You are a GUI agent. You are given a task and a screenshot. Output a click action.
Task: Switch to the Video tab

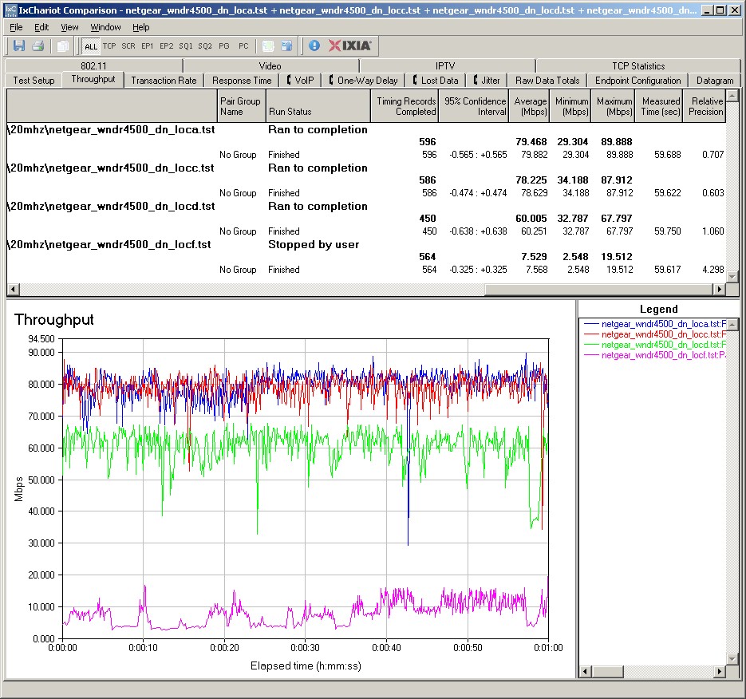point(270,65)
